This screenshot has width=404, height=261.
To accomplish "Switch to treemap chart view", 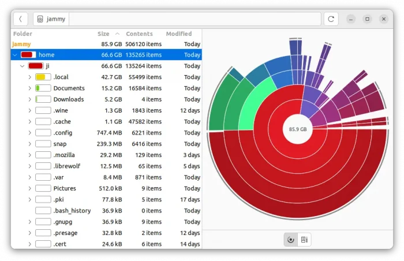I will pyautogui.click(x=304, y=239).
